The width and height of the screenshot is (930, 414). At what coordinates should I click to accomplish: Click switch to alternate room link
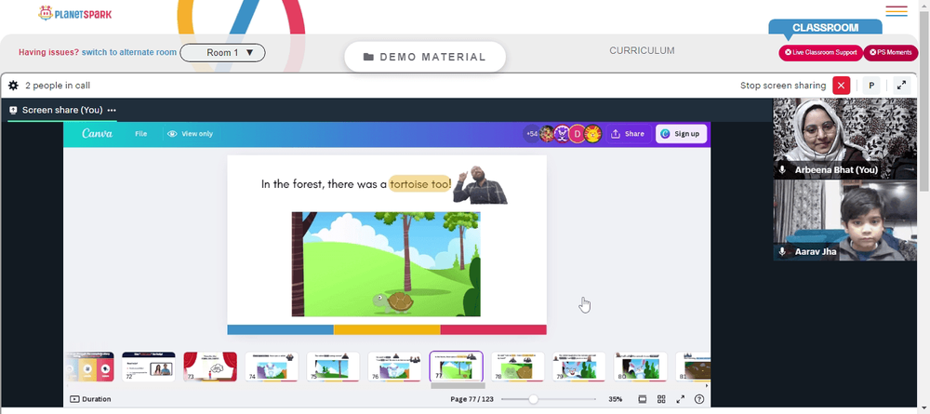(129, 52)
